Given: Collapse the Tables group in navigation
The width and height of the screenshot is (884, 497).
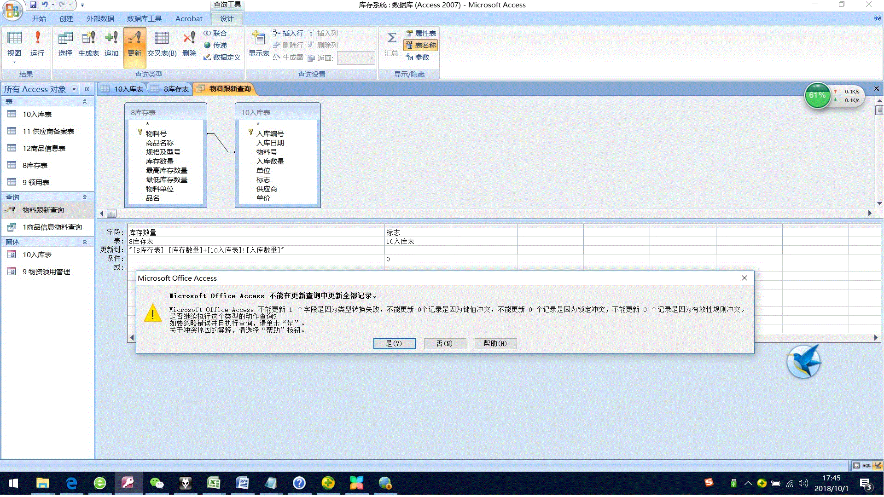Looking at the screenshot, I should [85, 101].
